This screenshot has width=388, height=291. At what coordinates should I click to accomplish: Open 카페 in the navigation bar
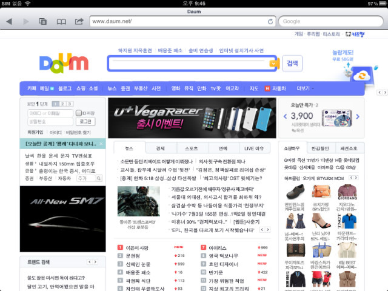click(32, 89)
